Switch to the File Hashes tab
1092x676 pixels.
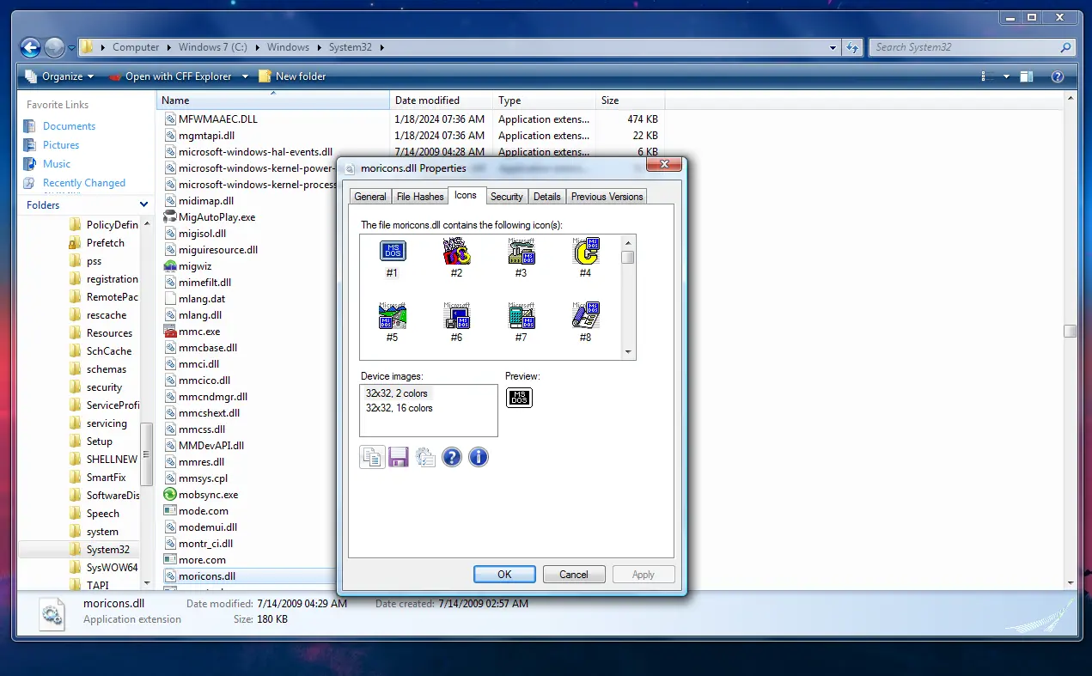pyautogui.click(x=420, y=197)
